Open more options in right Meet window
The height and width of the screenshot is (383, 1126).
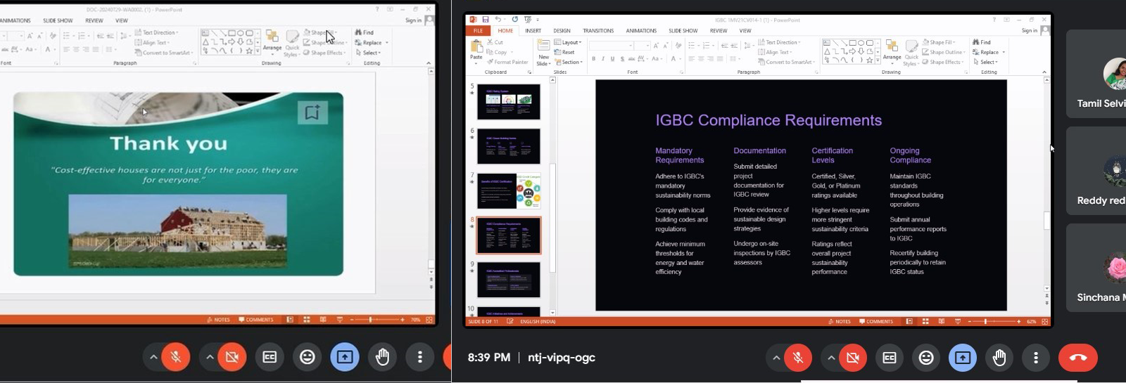point(1036,358)
